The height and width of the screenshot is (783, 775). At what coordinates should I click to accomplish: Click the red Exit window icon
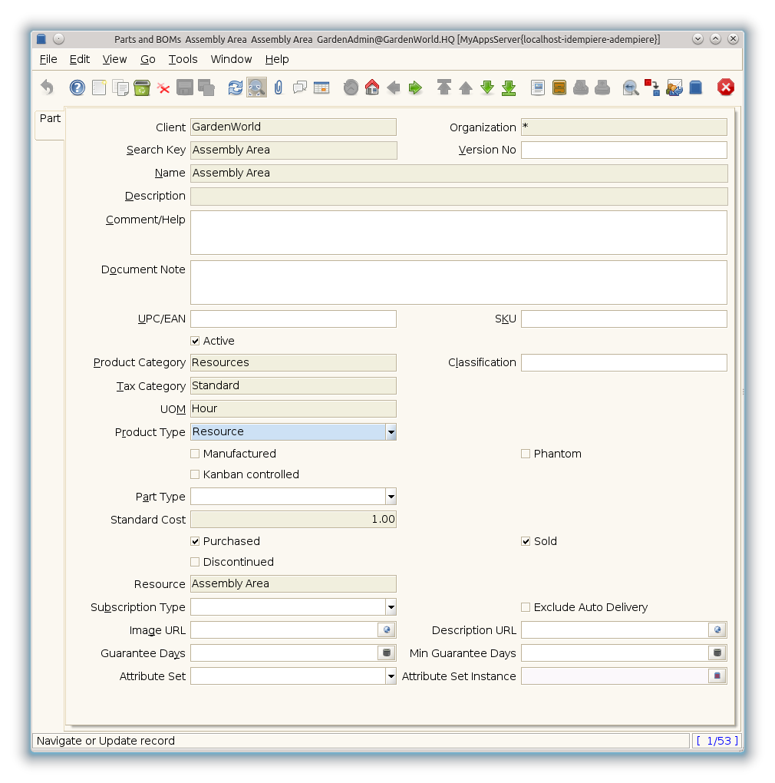coord(726,88)
